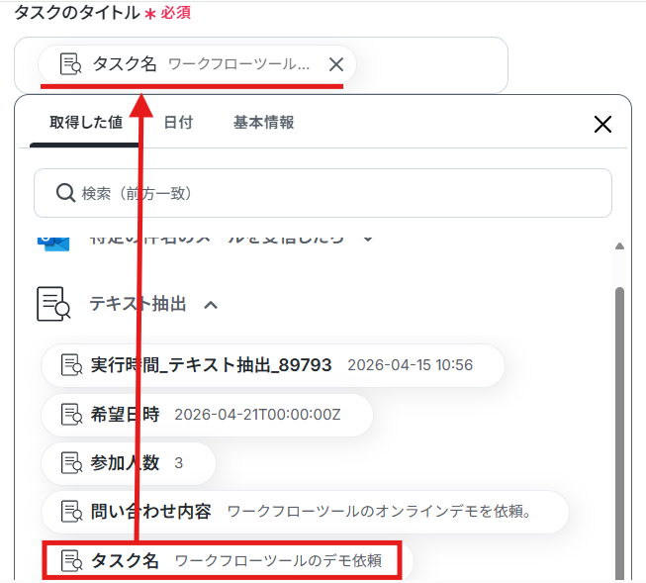
Task: Click icon beside 参加人数
Action: pos(71,463)
